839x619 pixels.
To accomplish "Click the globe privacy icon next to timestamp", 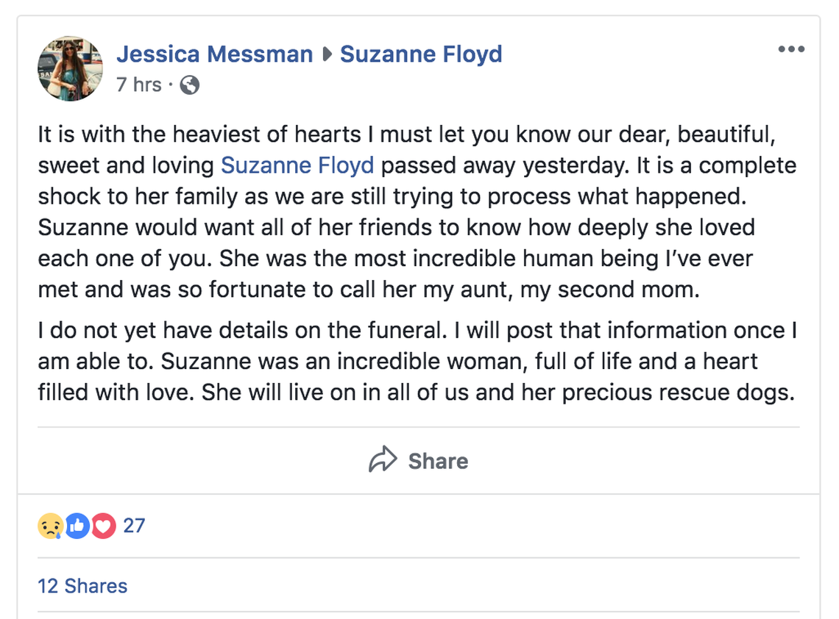I will (189, 85).
